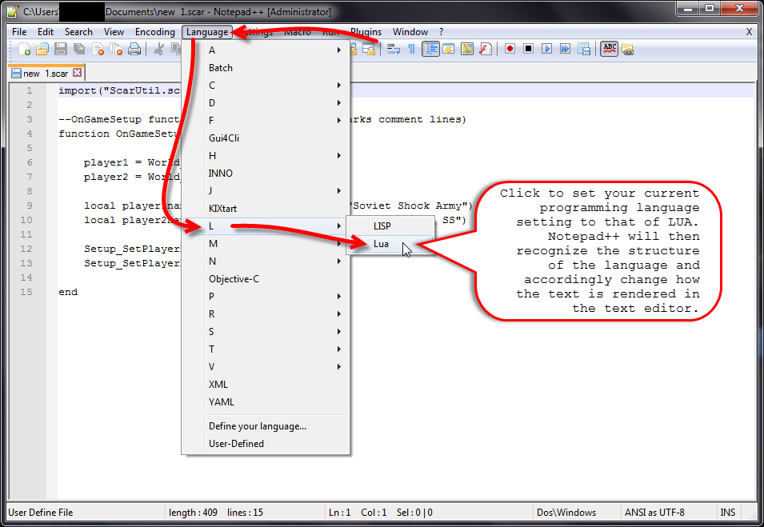This screenshot has height=527, width=764.
Task: Open the User Defined Language dialog icon
Action: pos(449,50)
